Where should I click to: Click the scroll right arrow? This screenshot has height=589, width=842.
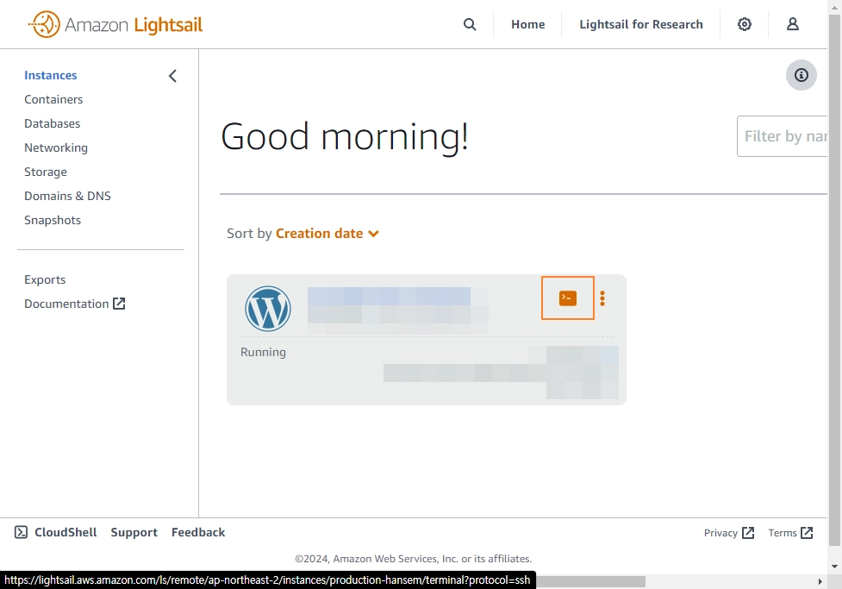coord(820,581)
